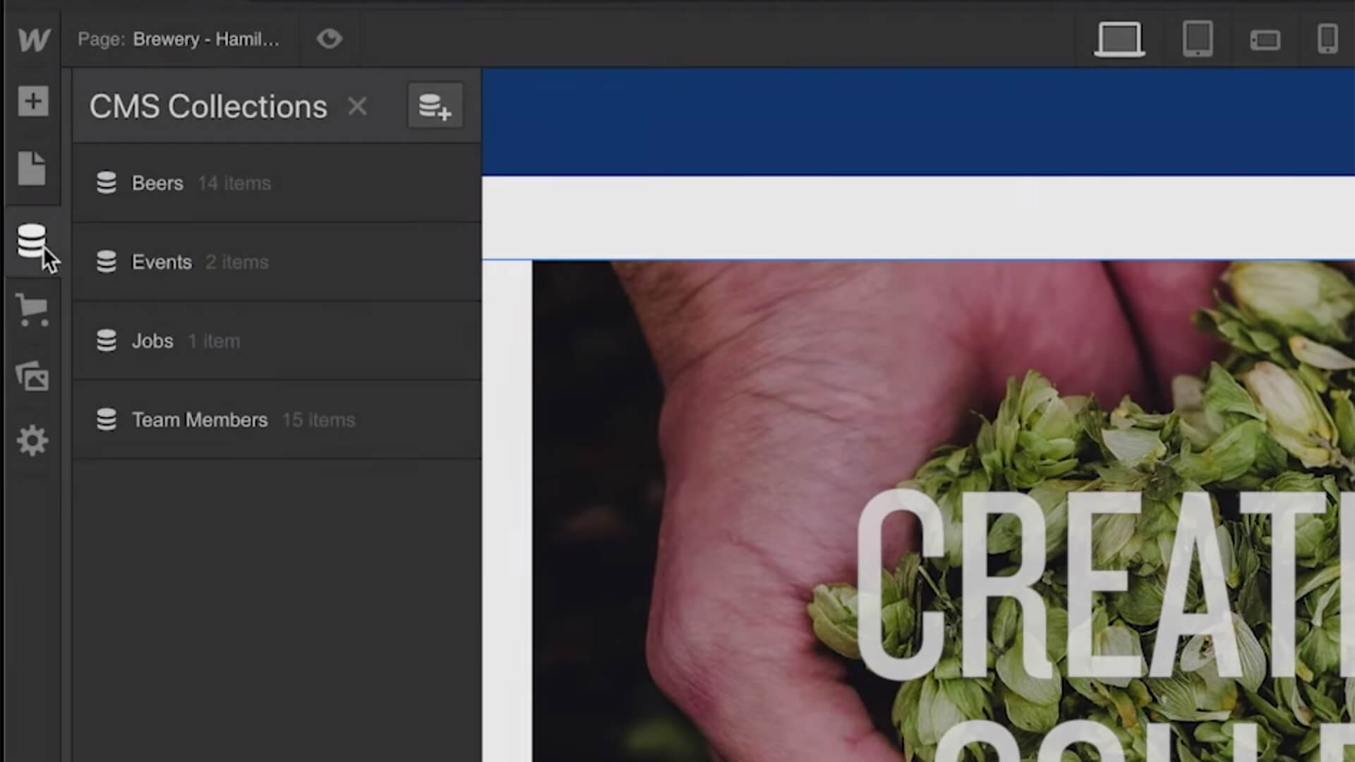Open the Team Members collection
1355x762 pixels.
coord(277,421)
